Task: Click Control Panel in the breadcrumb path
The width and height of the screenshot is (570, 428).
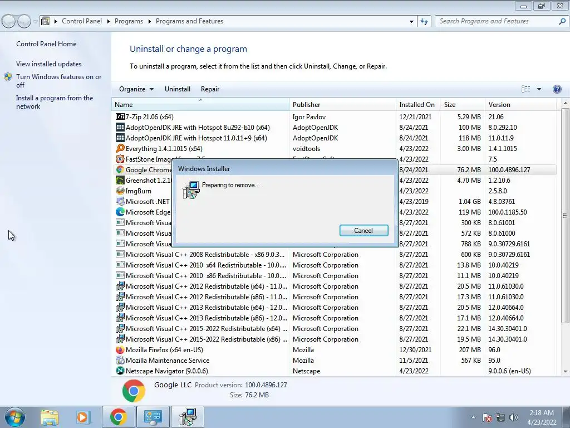Action: tap(82, 22)
